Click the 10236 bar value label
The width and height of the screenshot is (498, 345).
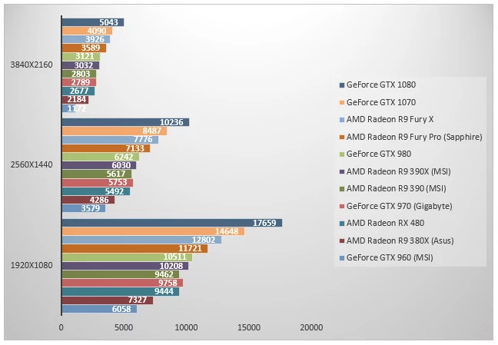click(x=171, y=123)
